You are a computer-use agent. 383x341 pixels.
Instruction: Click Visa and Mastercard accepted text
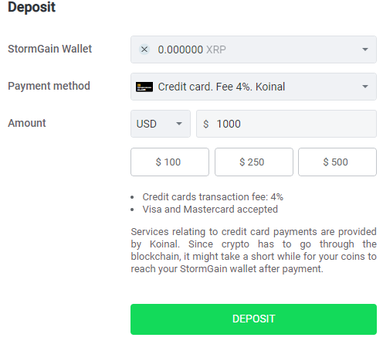coord(210,210)
